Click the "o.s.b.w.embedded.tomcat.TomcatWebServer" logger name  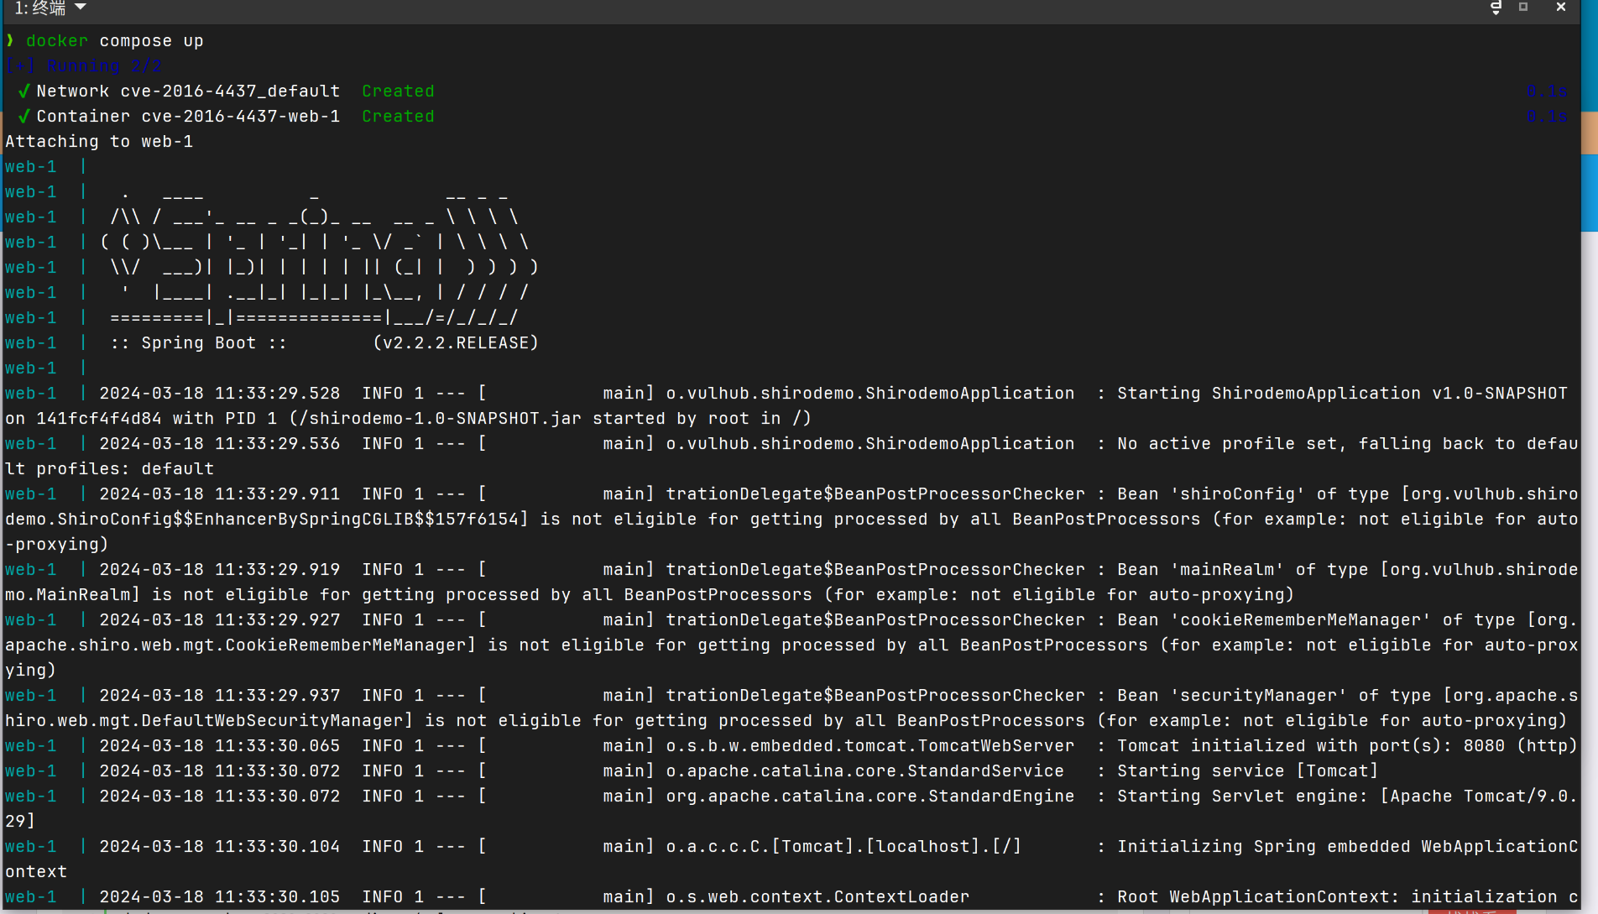[870, 746]
